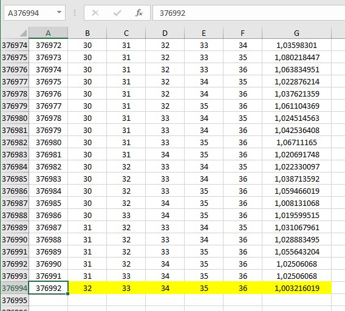This screenshot has height=311, width=345.
Task: Click the Select All corner triangle
Action: [24, 33]
